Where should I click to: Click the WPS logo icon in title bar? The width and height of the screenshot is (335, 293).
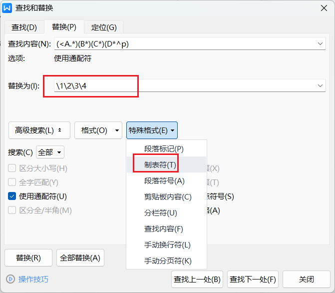click(x=7, y=7)
